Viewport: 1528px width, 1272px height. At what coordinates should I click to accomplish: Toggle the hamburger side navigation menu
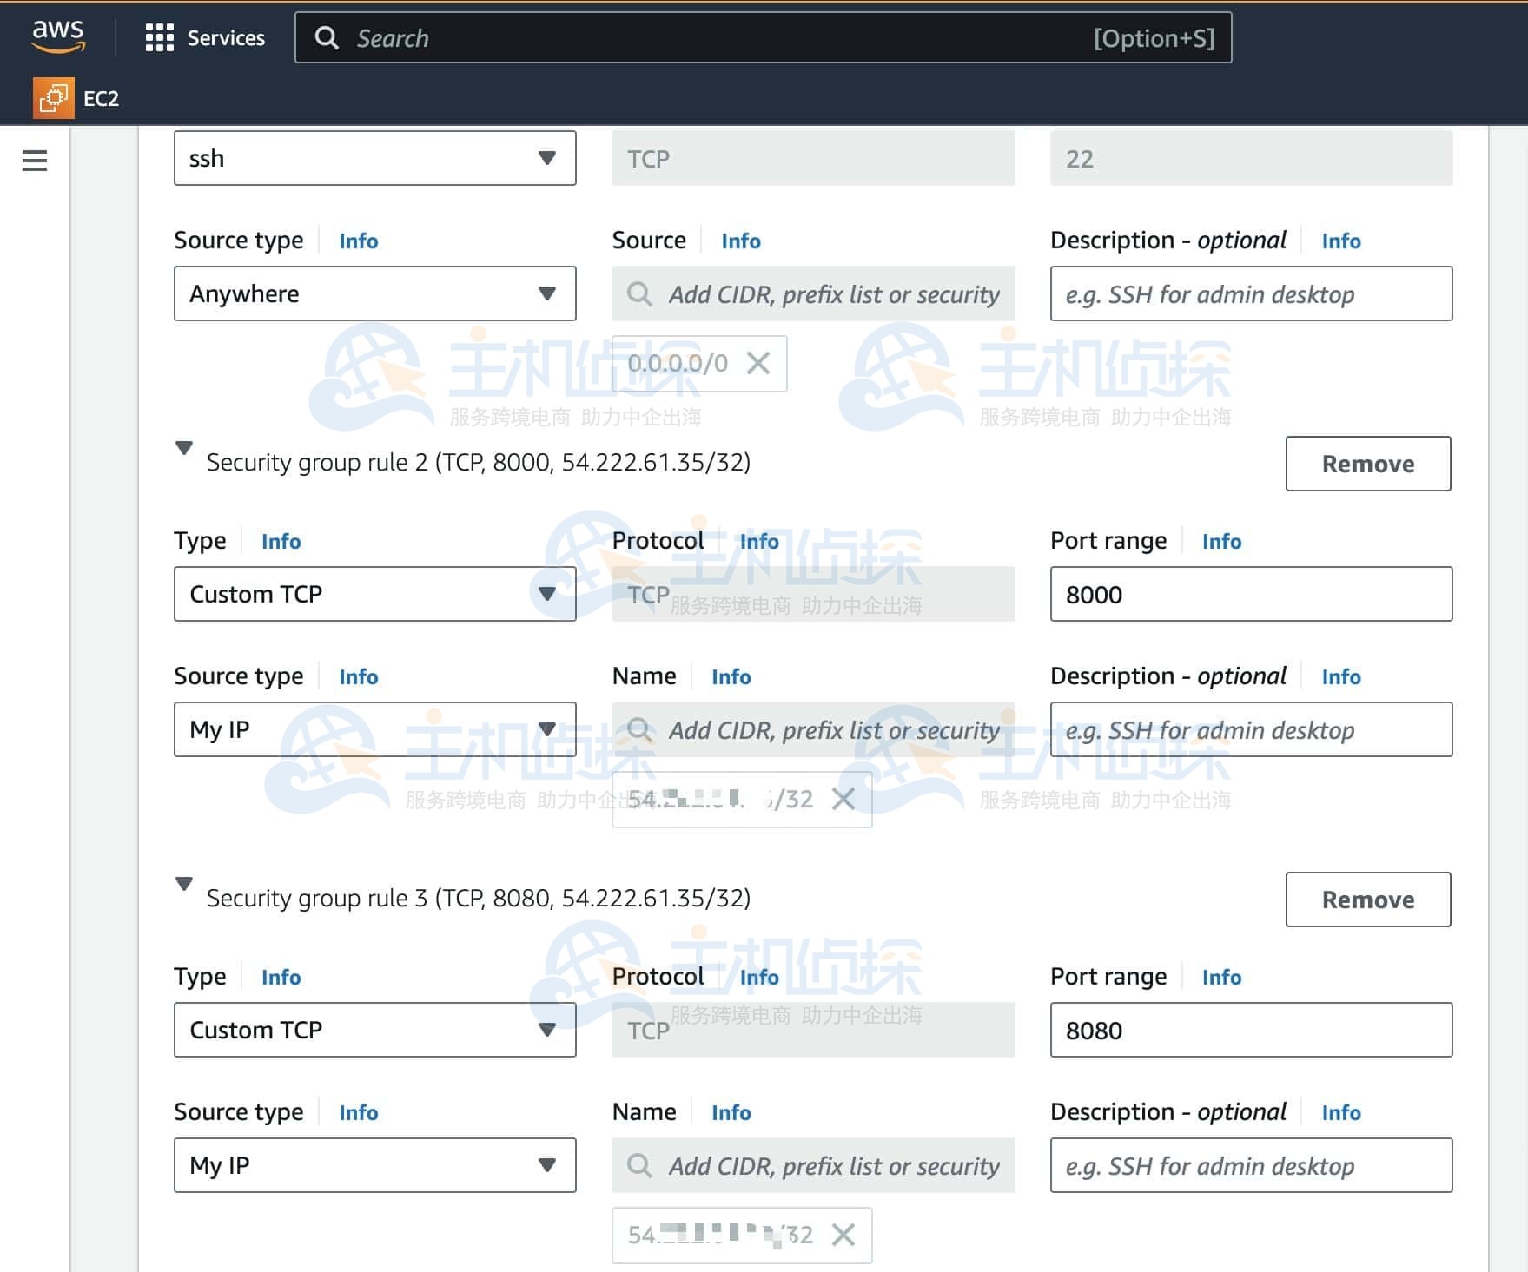(x=35, y=161)
